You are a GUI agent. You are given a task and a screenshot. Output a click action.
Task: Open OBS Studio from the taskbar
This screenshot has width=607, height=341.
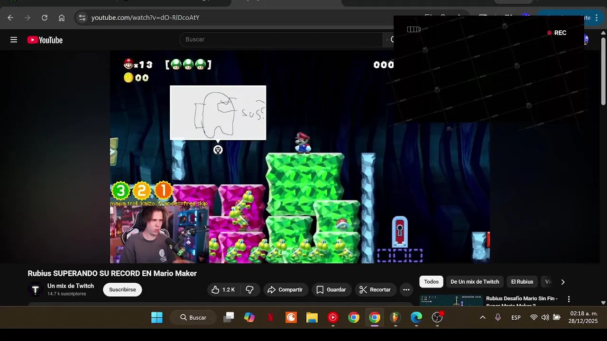(x=437, y=318)
